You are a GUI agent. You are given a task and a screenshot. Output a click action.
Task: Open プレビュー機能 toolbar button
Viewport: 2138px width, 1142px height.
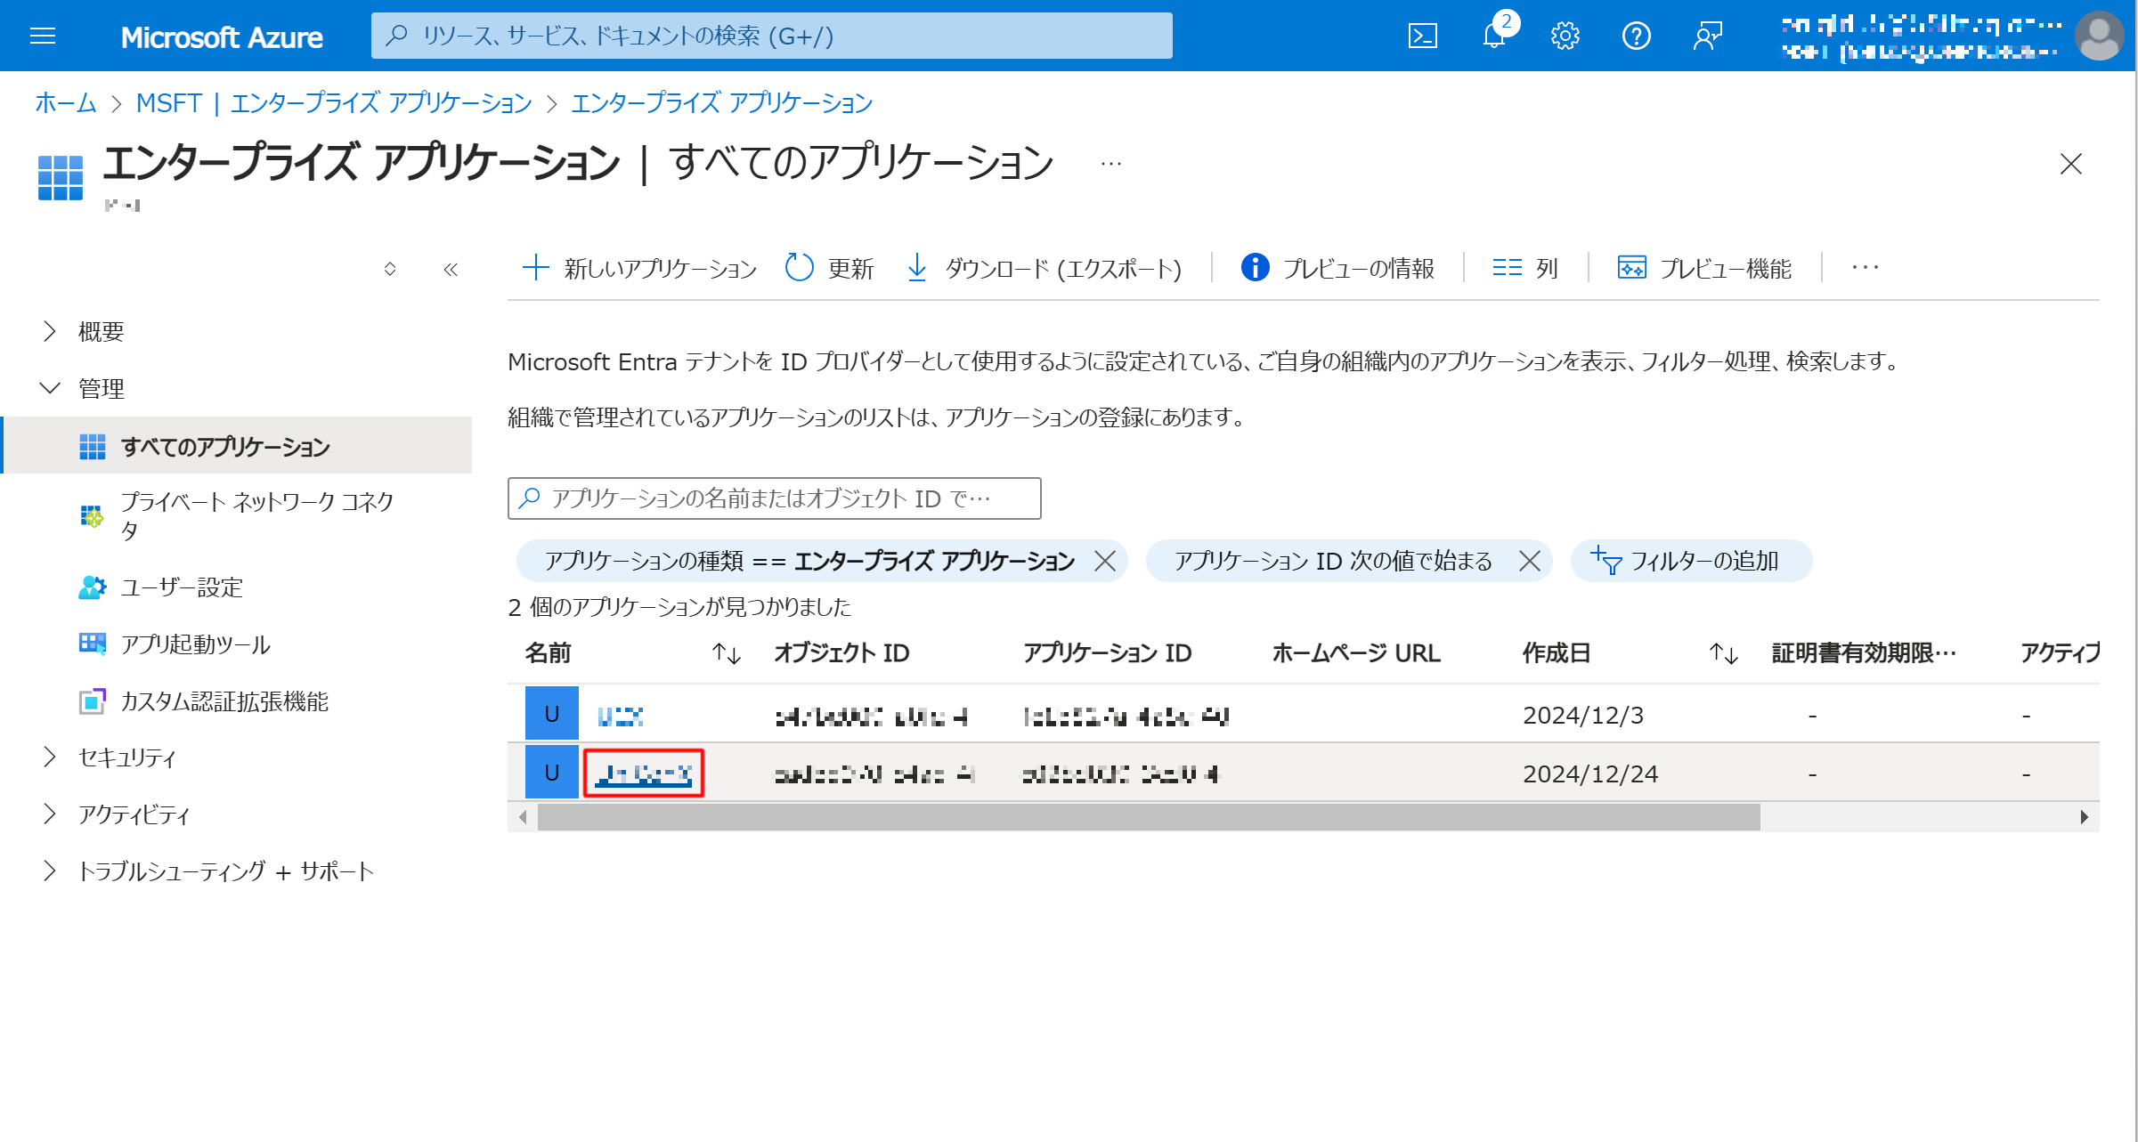pos(1704,268)
